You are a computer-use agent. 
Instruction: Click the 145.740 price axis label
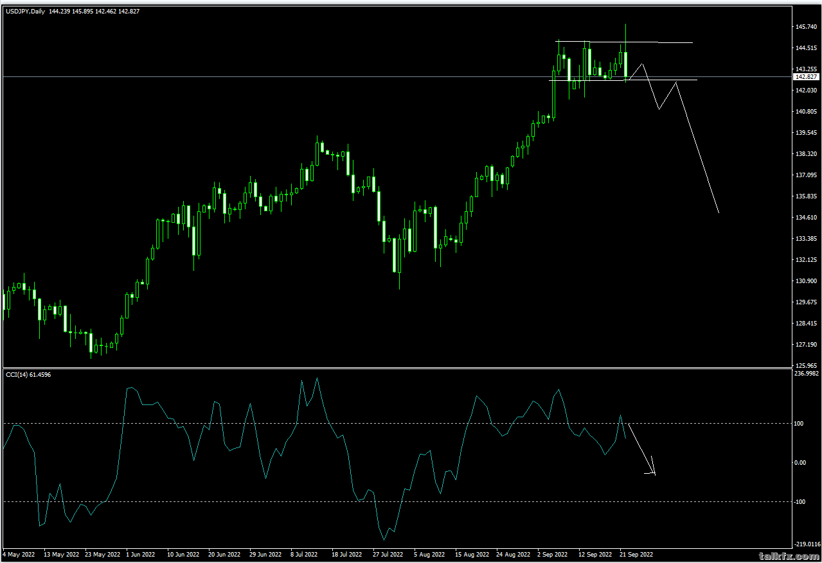pyautogui.click(x=806, y=27)
